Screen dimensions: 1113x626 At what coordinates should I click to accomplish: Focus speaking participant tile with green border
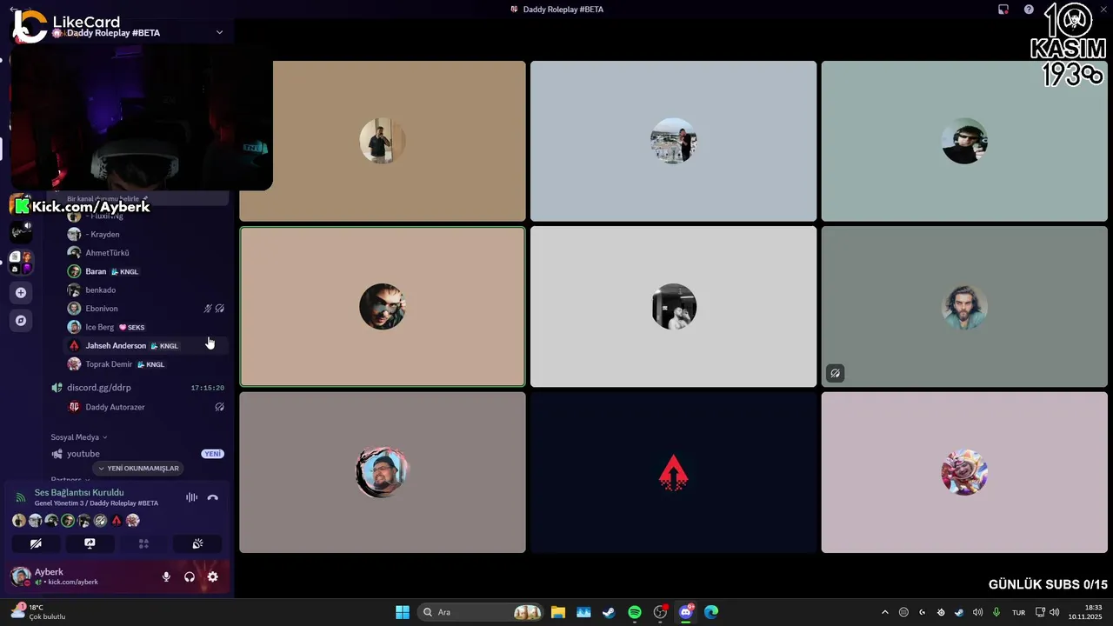coord(383,307)
